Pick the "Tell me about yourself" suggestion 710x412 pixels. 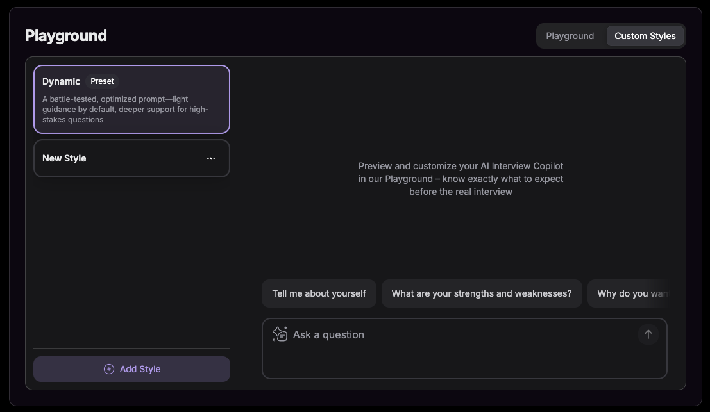pyautogui.click(x=319, y=293)
